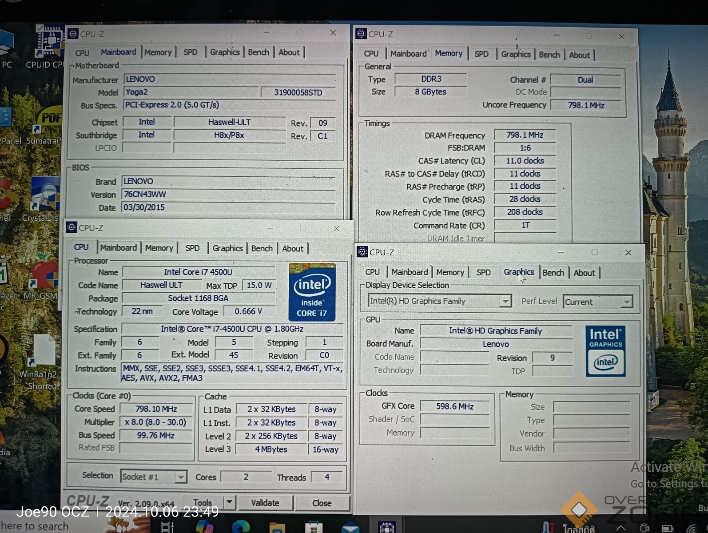Open the Socket #1 selection dropdown
The image size is (708, 533).
[181, 477]
